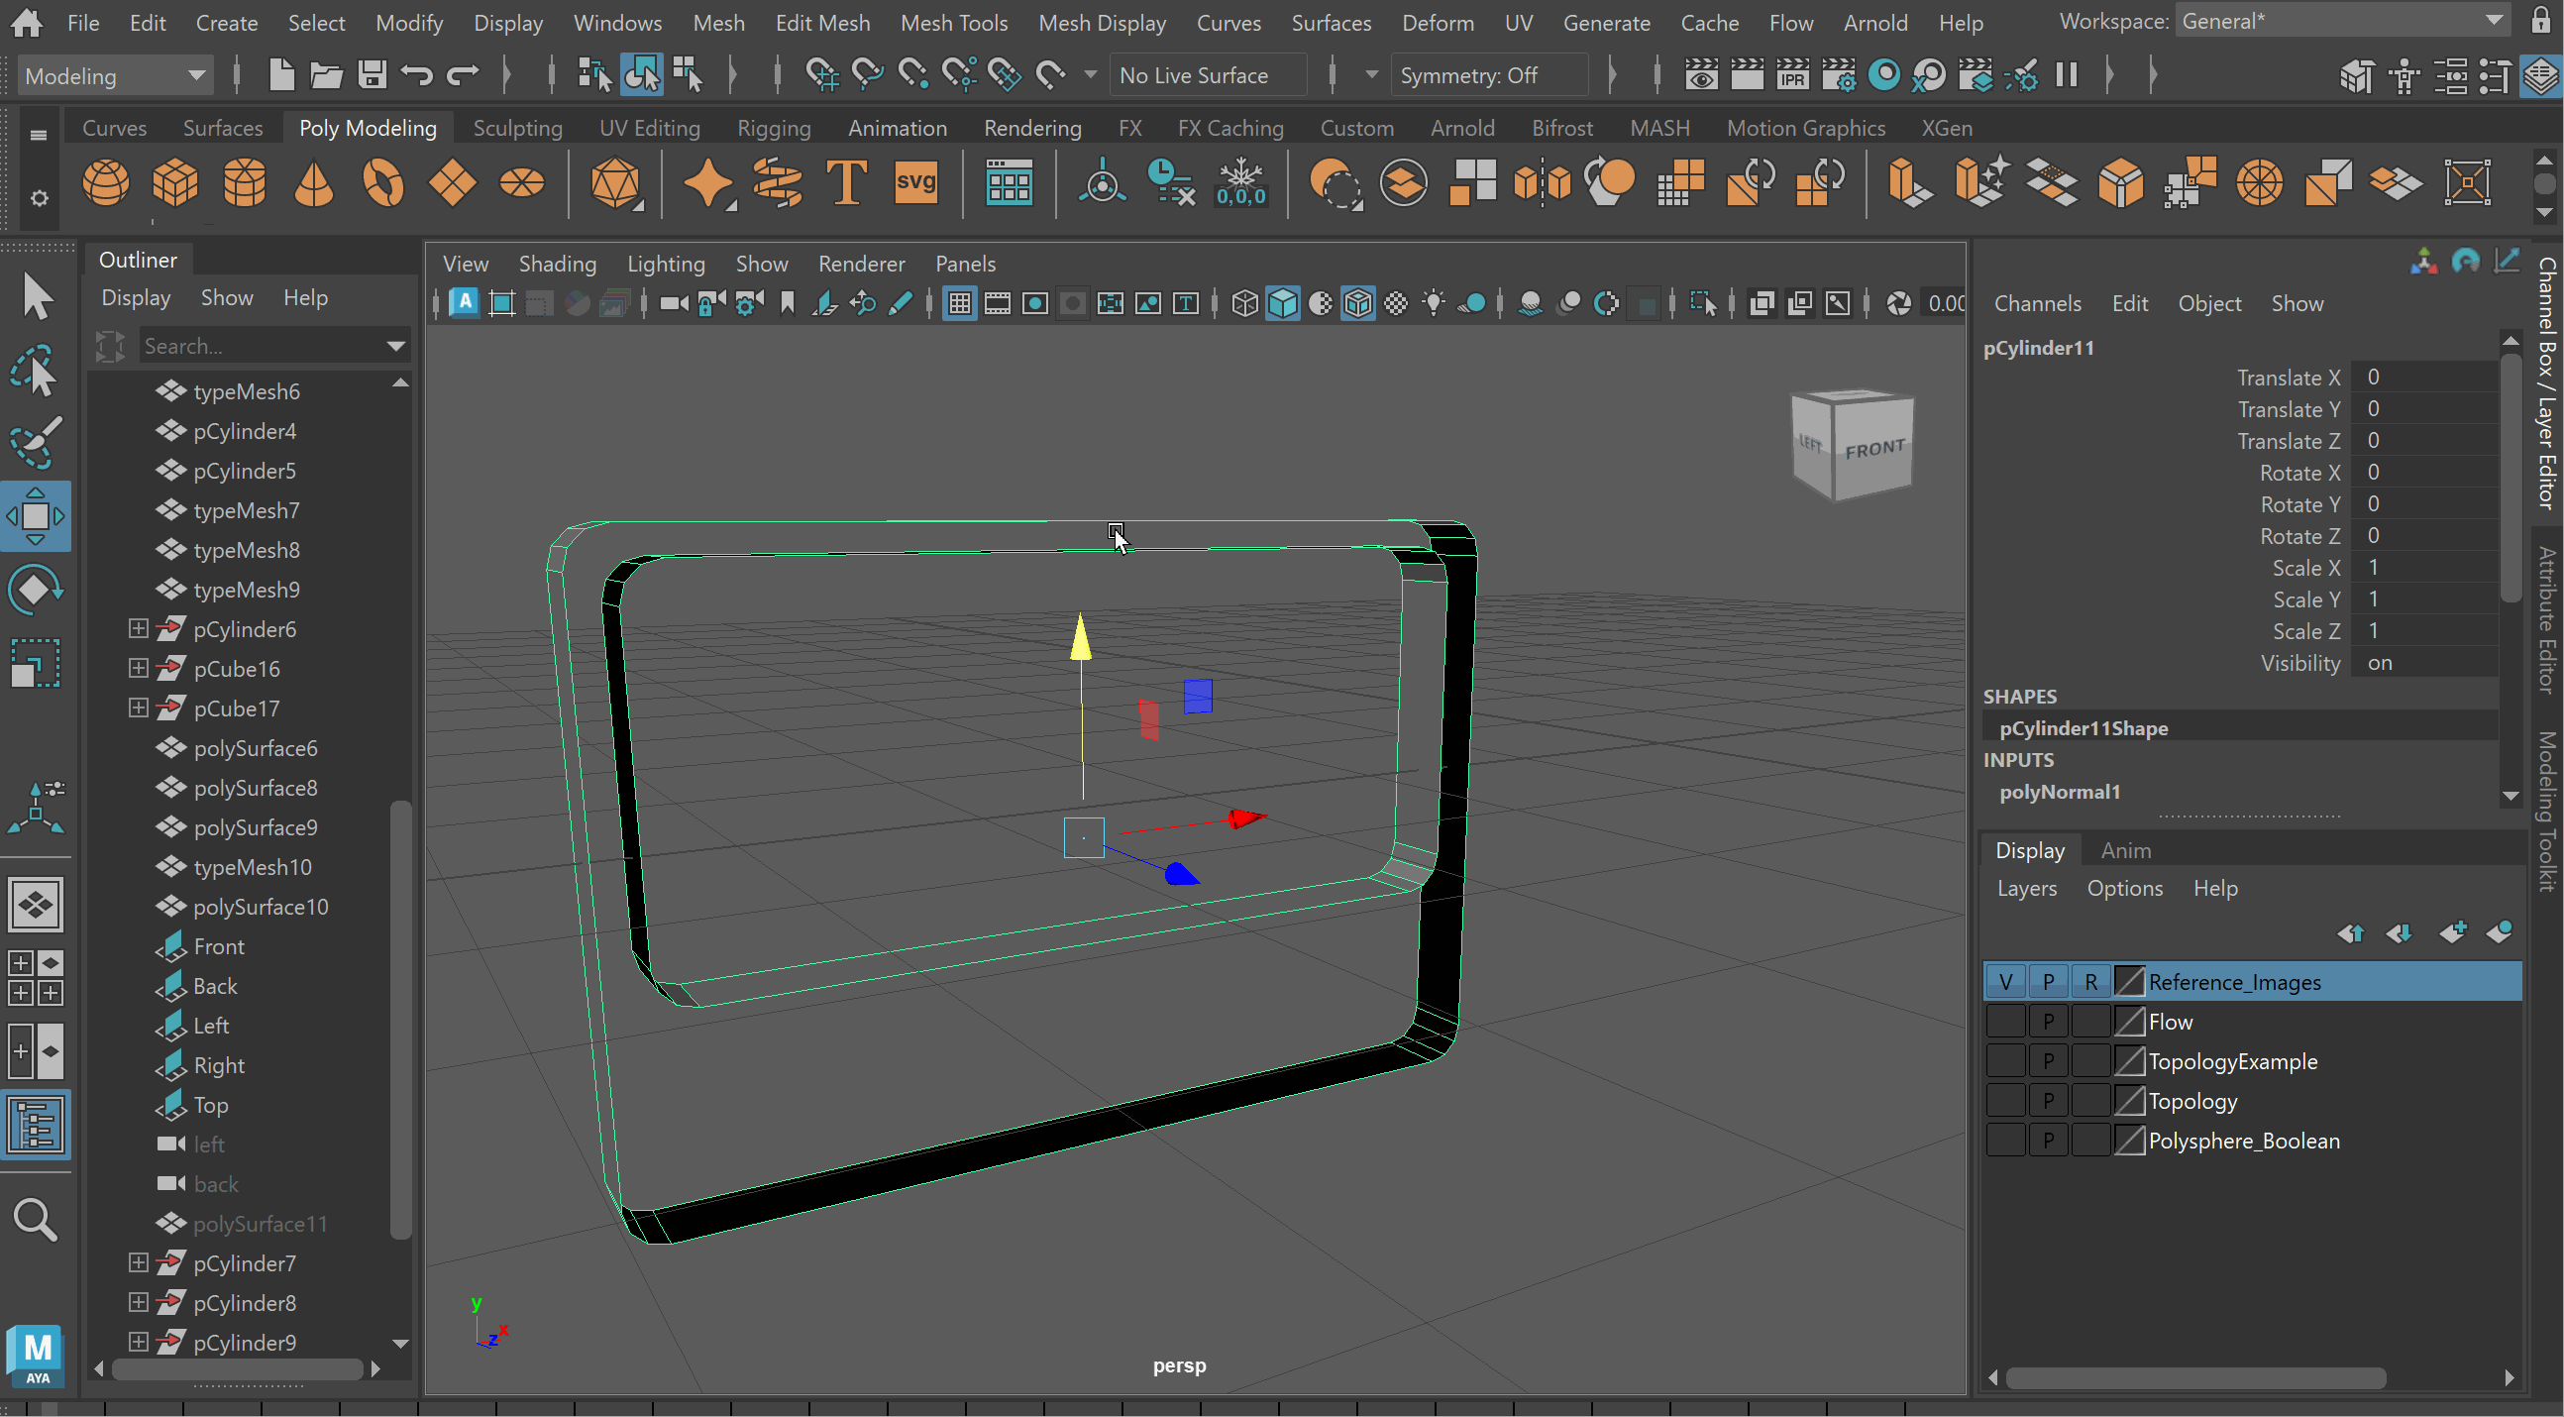Switch to the Anim layer tab
The image size is (2564, 1417).
pyautogui.click(x=2125, y=850)
